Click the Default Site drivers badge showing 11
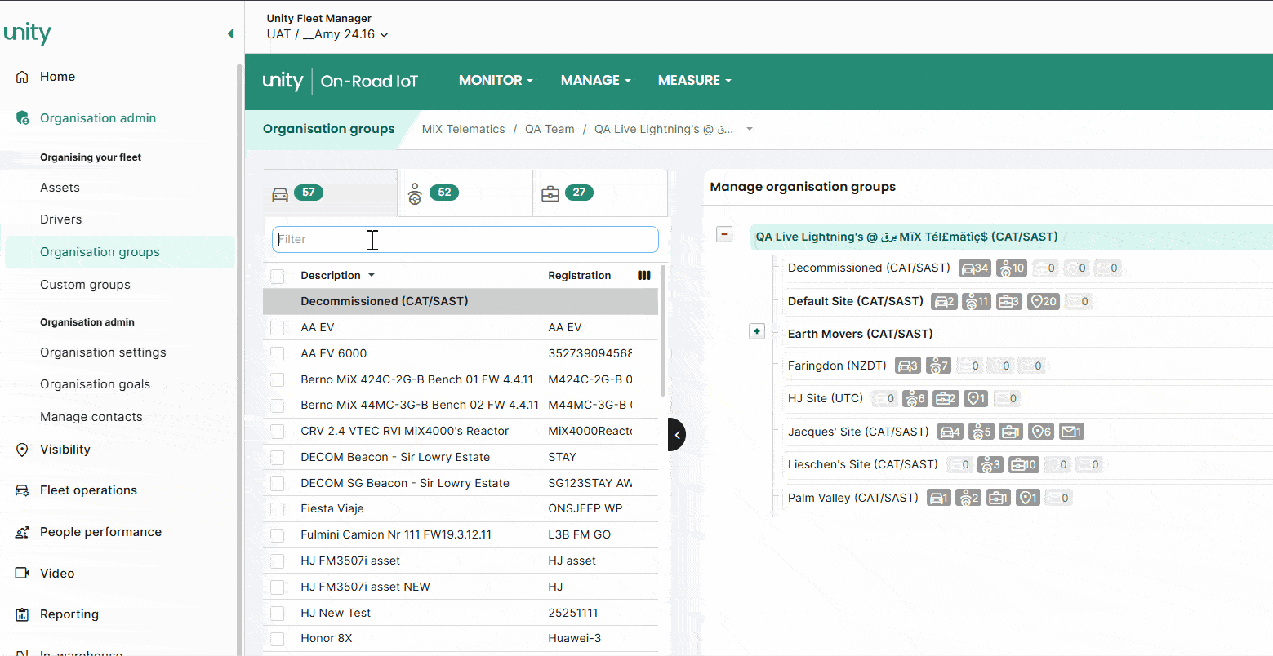 point(976,302)
